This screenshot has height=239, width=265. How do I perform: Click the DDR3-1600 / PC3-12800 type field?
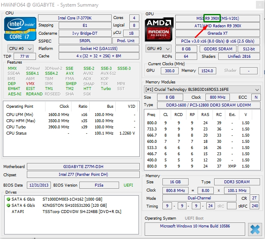208,105
